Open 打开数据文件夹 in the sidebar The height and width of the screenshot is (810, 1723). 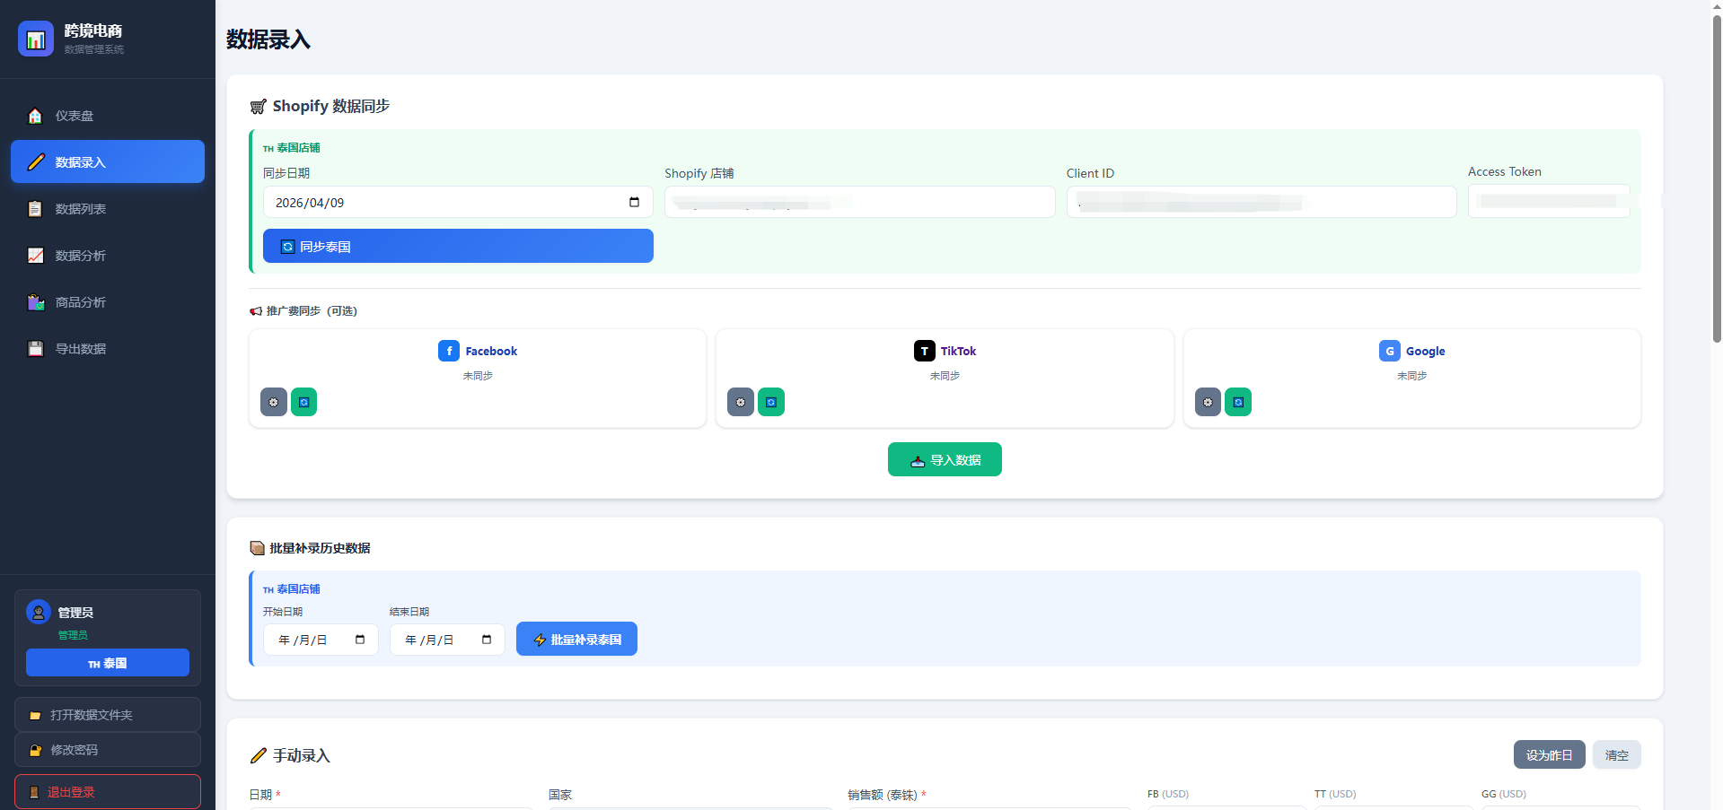pyautogui.click(x=108, y=714)
